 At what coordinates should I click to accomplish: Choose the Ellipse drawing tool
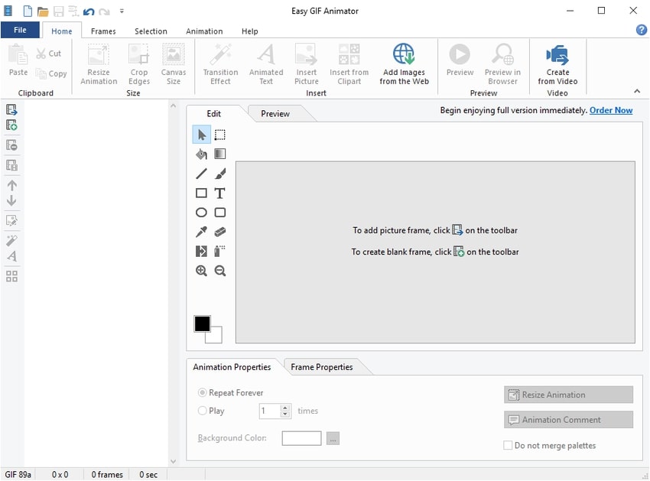201,213
